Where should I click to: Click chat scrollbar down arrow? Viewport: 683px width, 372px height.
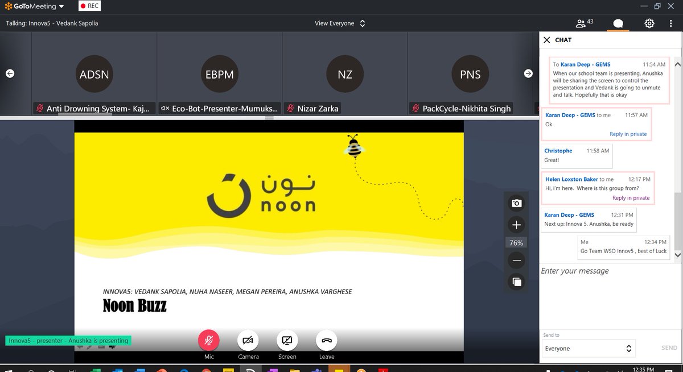click(x=677, y=255)
